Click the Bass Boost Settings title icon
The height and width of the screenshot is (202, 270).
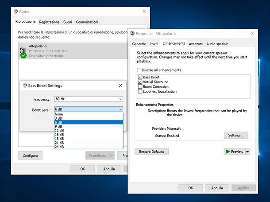(x=25, y=85)
